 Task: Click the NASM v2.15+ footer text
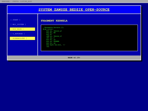pyautogui.click(x=74, y=58)
